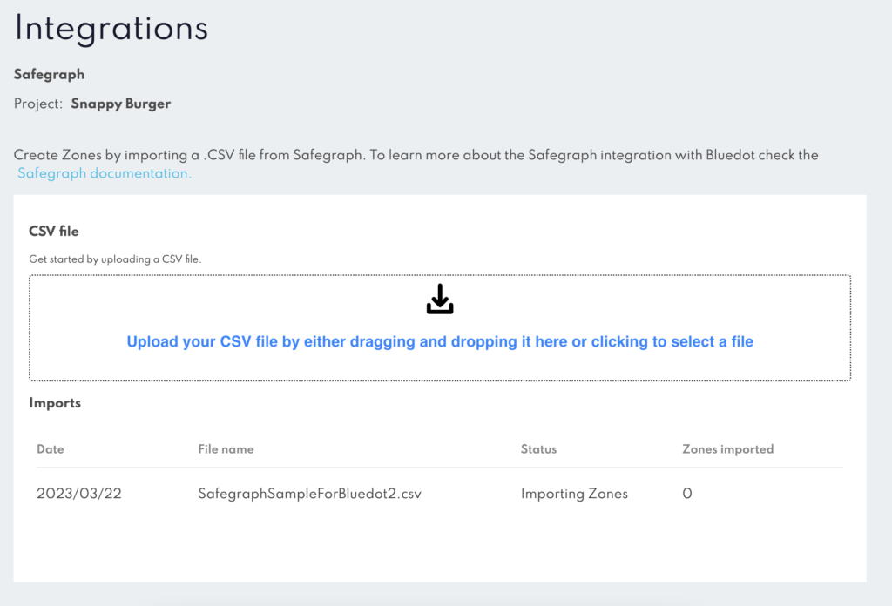Click inside the dashed CSV drop zone
The height and width of the screenshot is (606, 892).
tap(440, 328)
